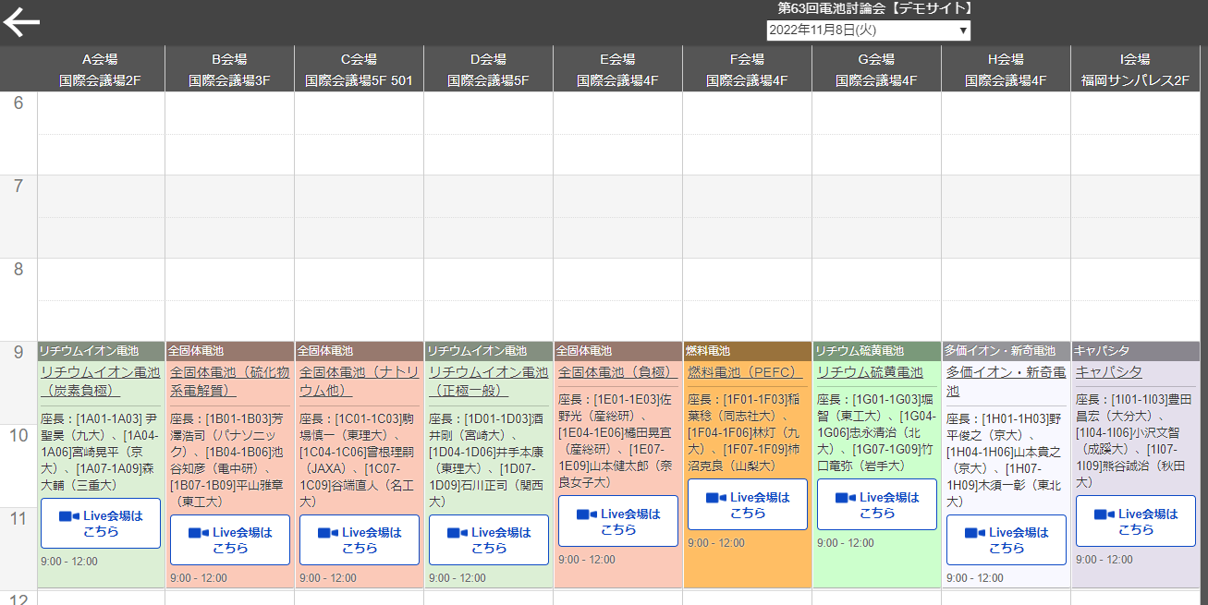
Task: Click Live会場 camera button in B会場
Action: pyautogui.click(x=230, y=539)
